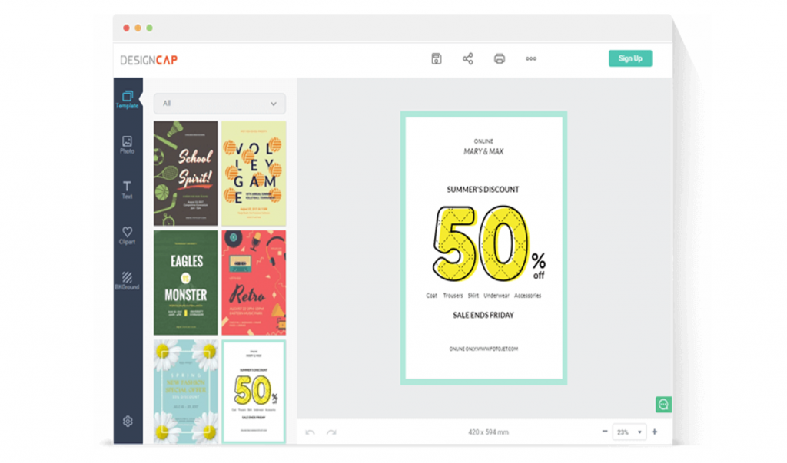Screen dimensions: 787x463
Task: Choose the Retro music template
Action: [254, 283]
